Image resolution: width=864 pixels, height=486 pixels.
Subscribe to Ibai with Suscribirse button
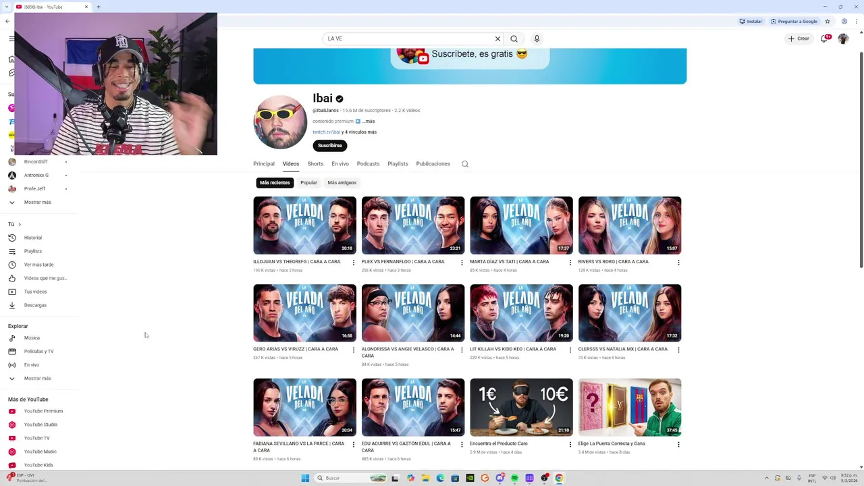pyautogui.click(x=330, y=146)
